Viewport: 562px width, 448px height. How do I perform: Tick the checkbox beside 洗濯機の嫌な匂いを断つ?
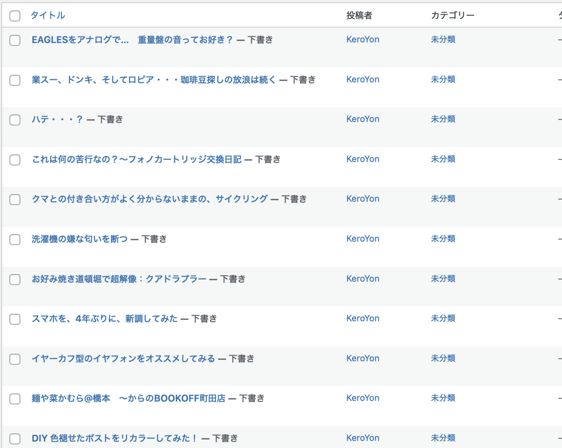[15, 240]
